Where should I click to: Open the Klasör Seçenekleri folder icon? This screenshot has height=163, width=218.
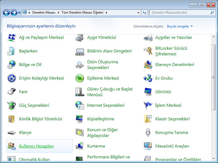148,119
